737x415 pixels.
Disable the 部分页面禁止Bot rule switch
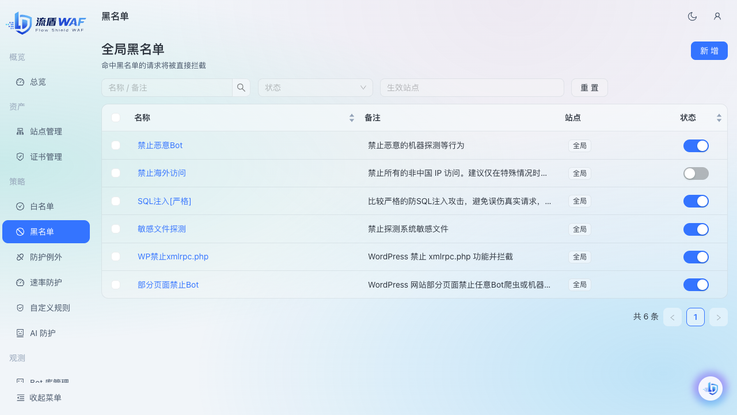coord(696,285)
